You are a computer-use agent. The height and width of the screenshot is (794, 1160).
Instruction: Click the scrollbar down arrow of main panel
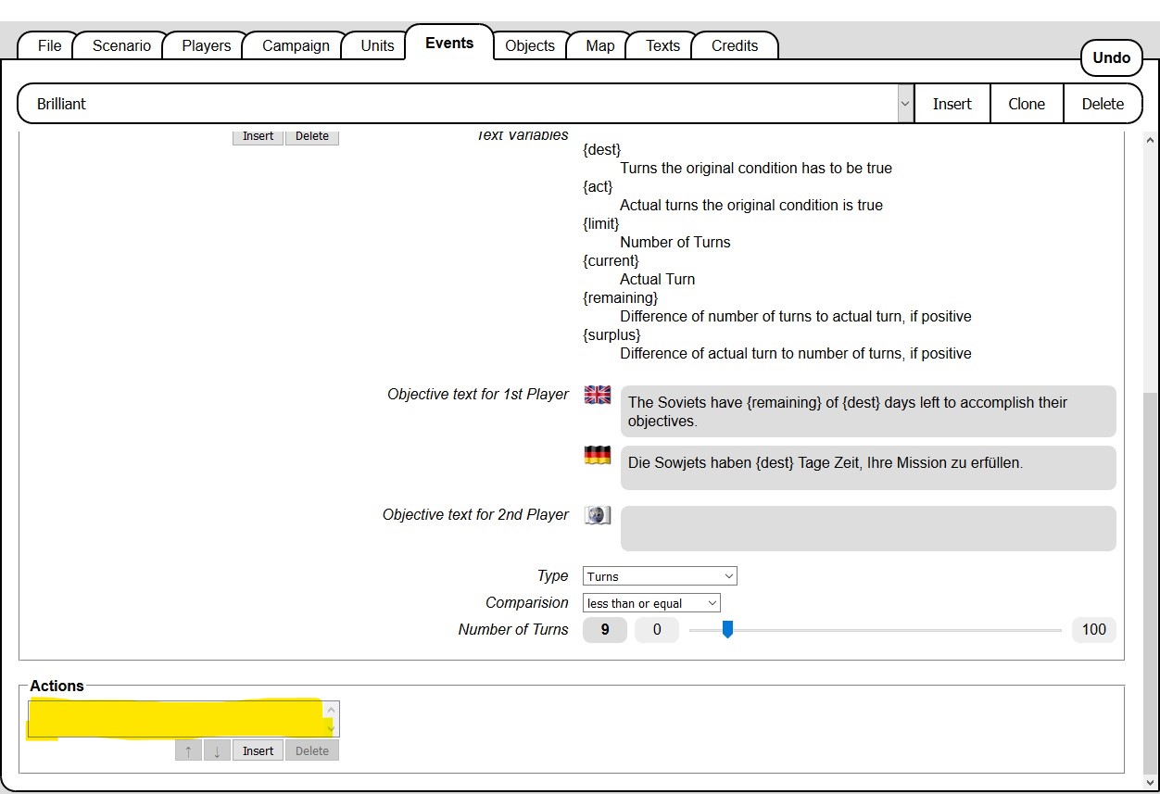pyautogui.click(x=1150, y=782)
